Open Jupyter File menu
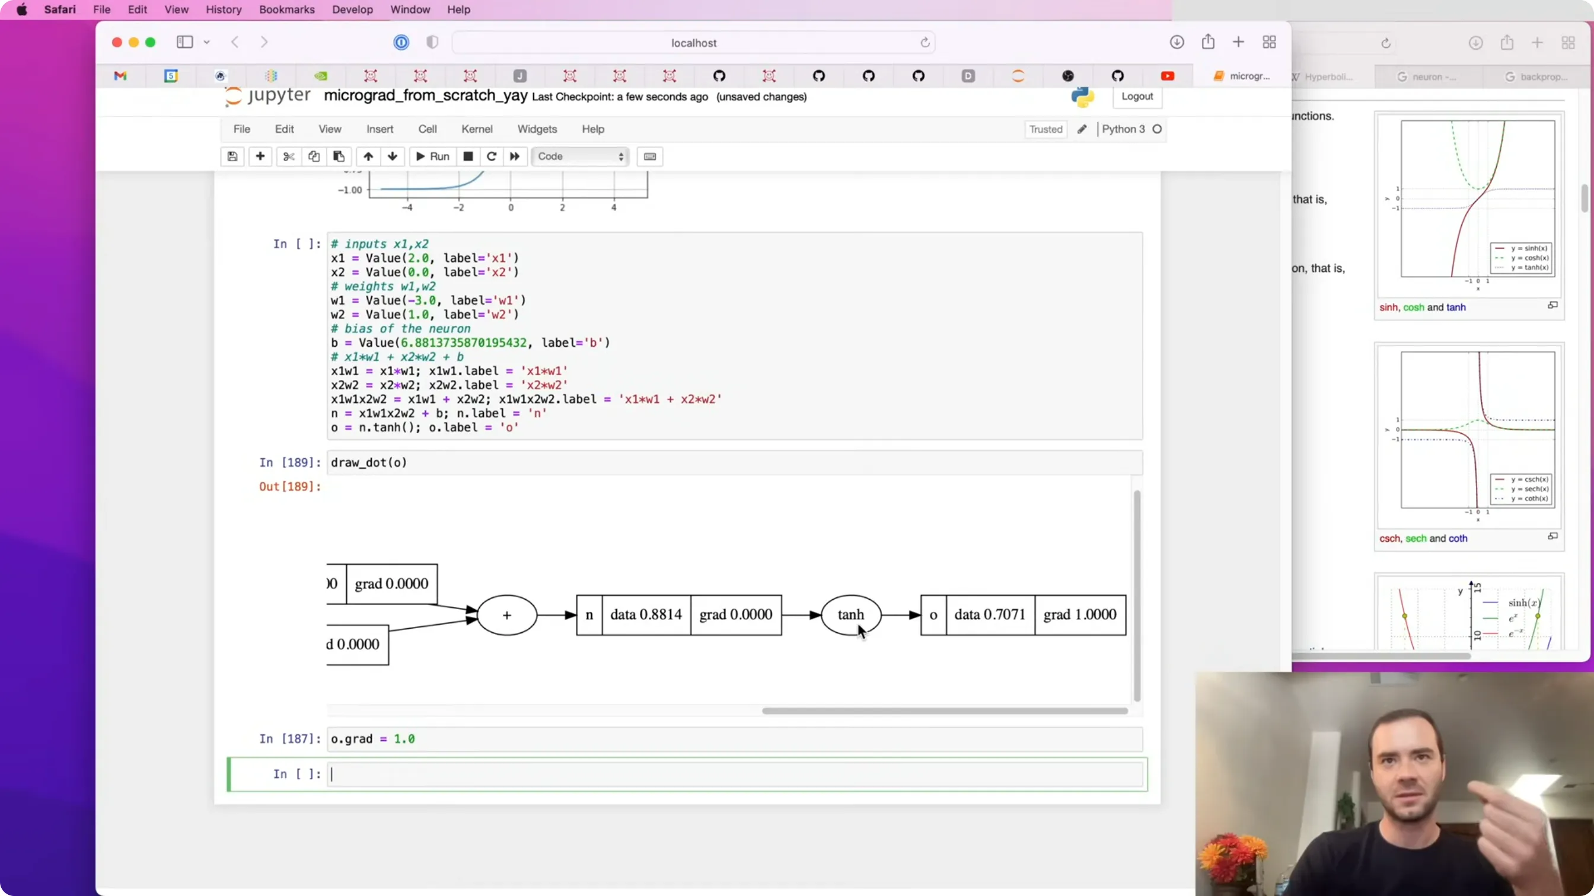 (242, 129)
